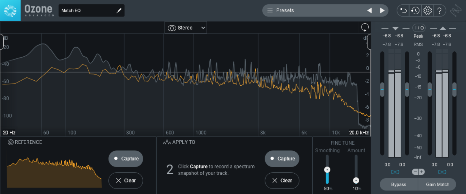Viewport: 466px width, 194px height.
Task: Toggle the output channel link icon
Action: coord(442,172)
